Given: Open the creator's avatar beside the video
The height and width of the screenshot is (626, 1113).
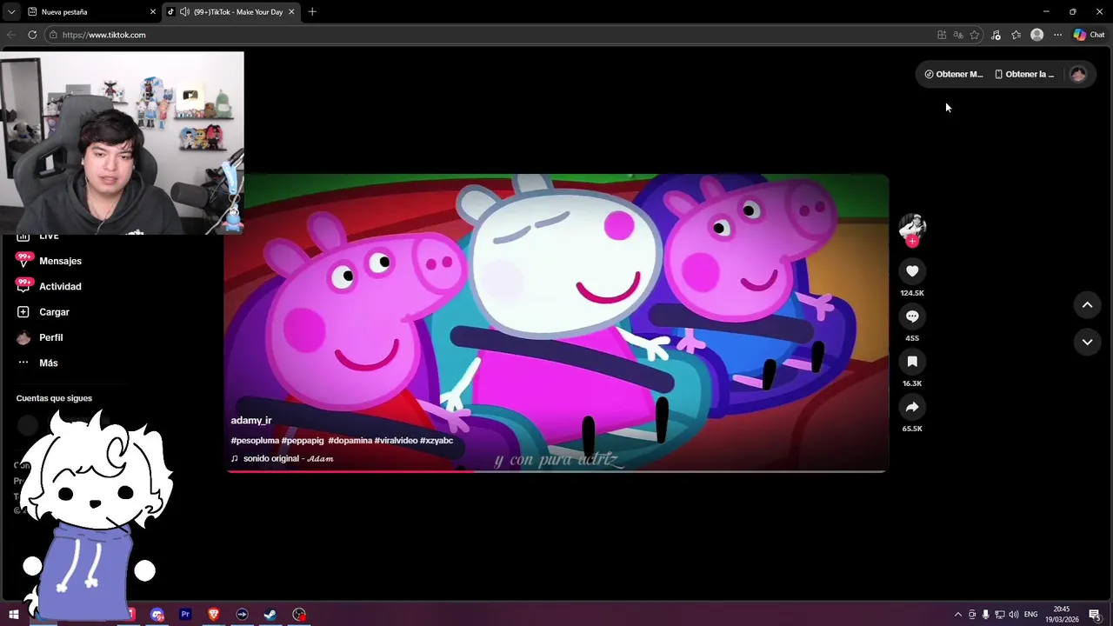Looking at the screenshot, I should (x=912, y=226).
